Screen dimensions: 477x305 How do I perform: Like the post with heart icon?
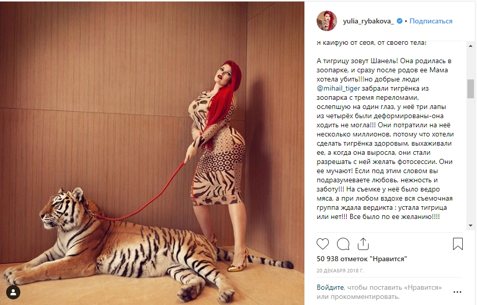pos(322,244)
